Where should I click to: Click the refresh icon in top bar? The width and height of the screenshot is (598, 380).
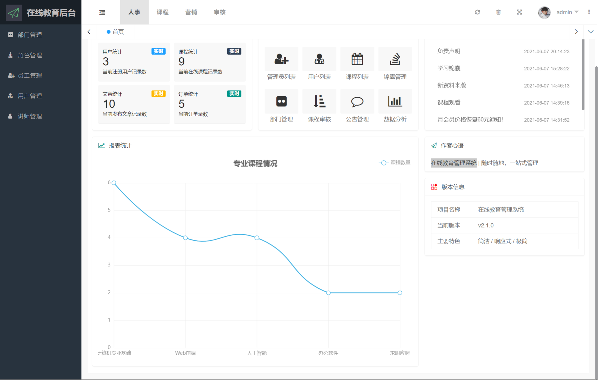pos(477,12)
